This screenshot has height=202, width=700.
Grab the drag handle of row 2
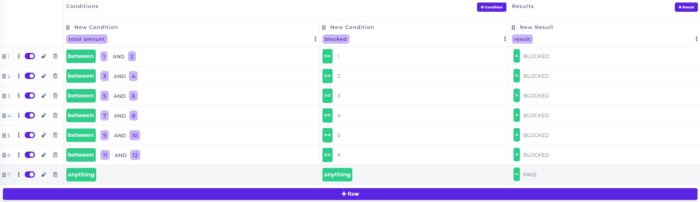(x=4, y=76)
